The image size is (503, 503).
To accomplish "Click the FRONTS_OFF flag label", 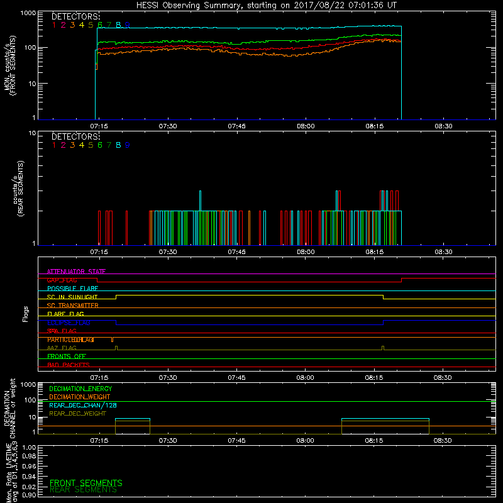I will (67, 357).
